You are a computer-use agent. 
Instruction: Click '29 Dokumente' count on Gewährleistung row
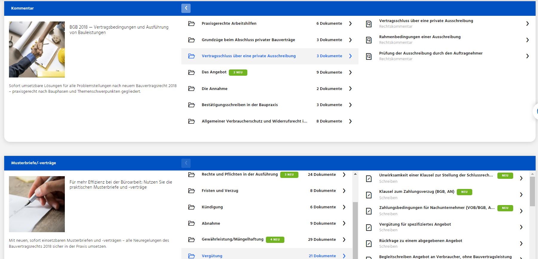tap(322, 240)
